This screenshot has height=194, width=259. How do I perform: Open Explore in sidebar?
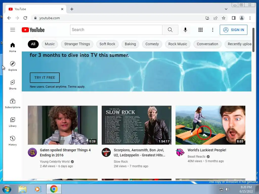13,66
